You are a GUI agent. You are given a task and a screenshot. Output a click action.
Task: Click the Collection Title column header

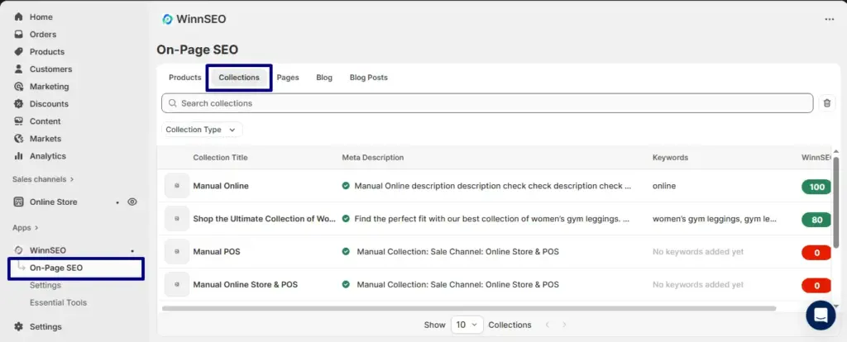220,158
